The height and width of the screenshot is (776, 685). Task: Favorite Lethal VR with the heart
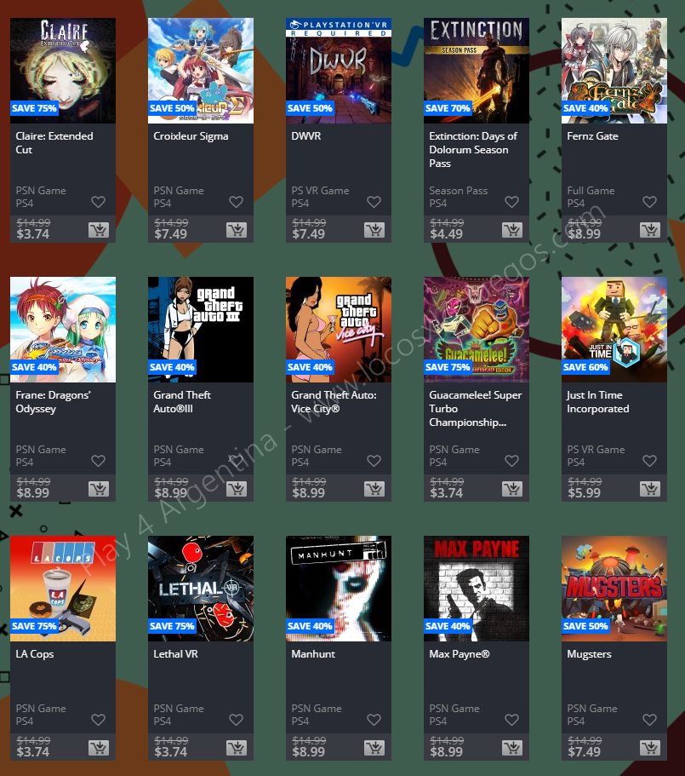(237, 720)
